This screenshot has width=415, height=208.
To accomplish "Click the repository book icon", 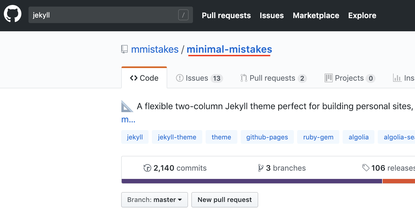I will (x=124, y=50).
